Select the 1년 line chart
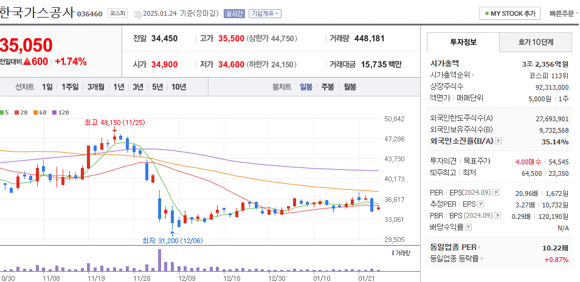 pos(119,87)
